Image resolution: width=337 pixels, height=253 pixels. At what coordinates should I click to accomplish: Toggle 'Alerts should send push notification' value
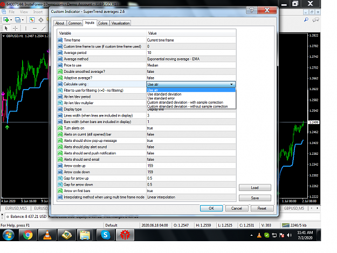pos(191,153)
